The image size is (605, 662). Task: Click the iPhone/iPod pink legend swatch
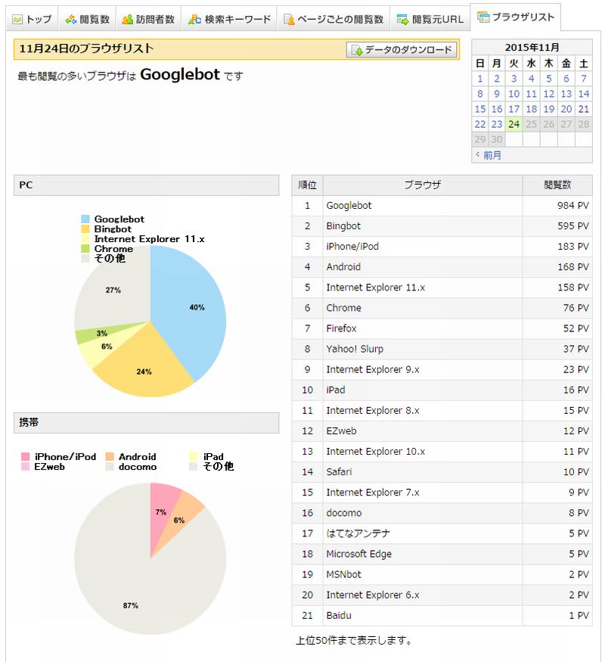click(x=25, y=456)
